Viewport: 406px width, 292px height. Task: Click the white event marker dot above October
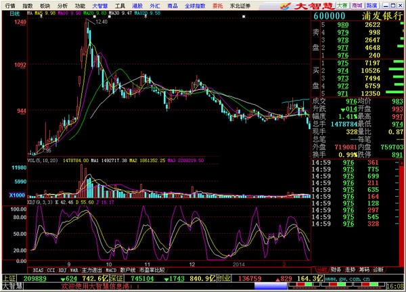coord(109,16)
